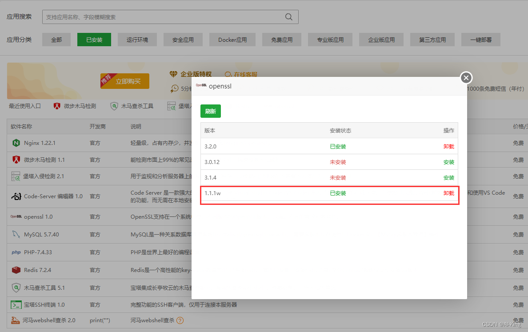Select the 运行环境 category tab
528x332 pixels.
point(137,40)
